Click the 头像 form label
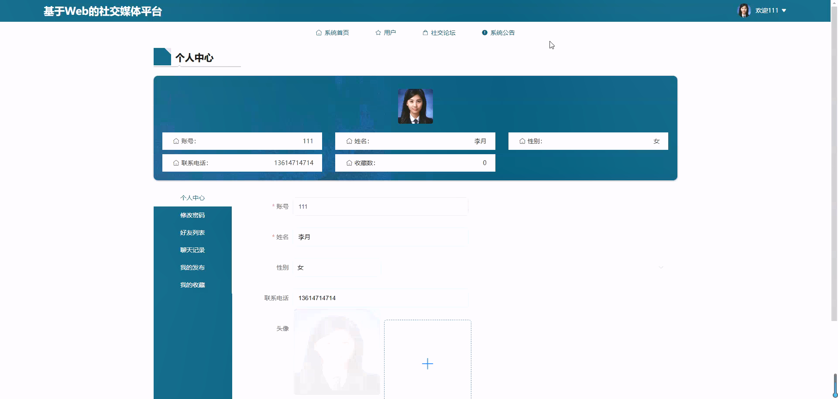This screenshot has width=838, height=399. click(282, 328)
